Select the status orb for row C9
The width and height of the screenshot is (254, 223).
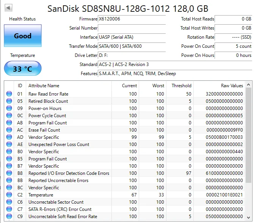pos(9,216)
